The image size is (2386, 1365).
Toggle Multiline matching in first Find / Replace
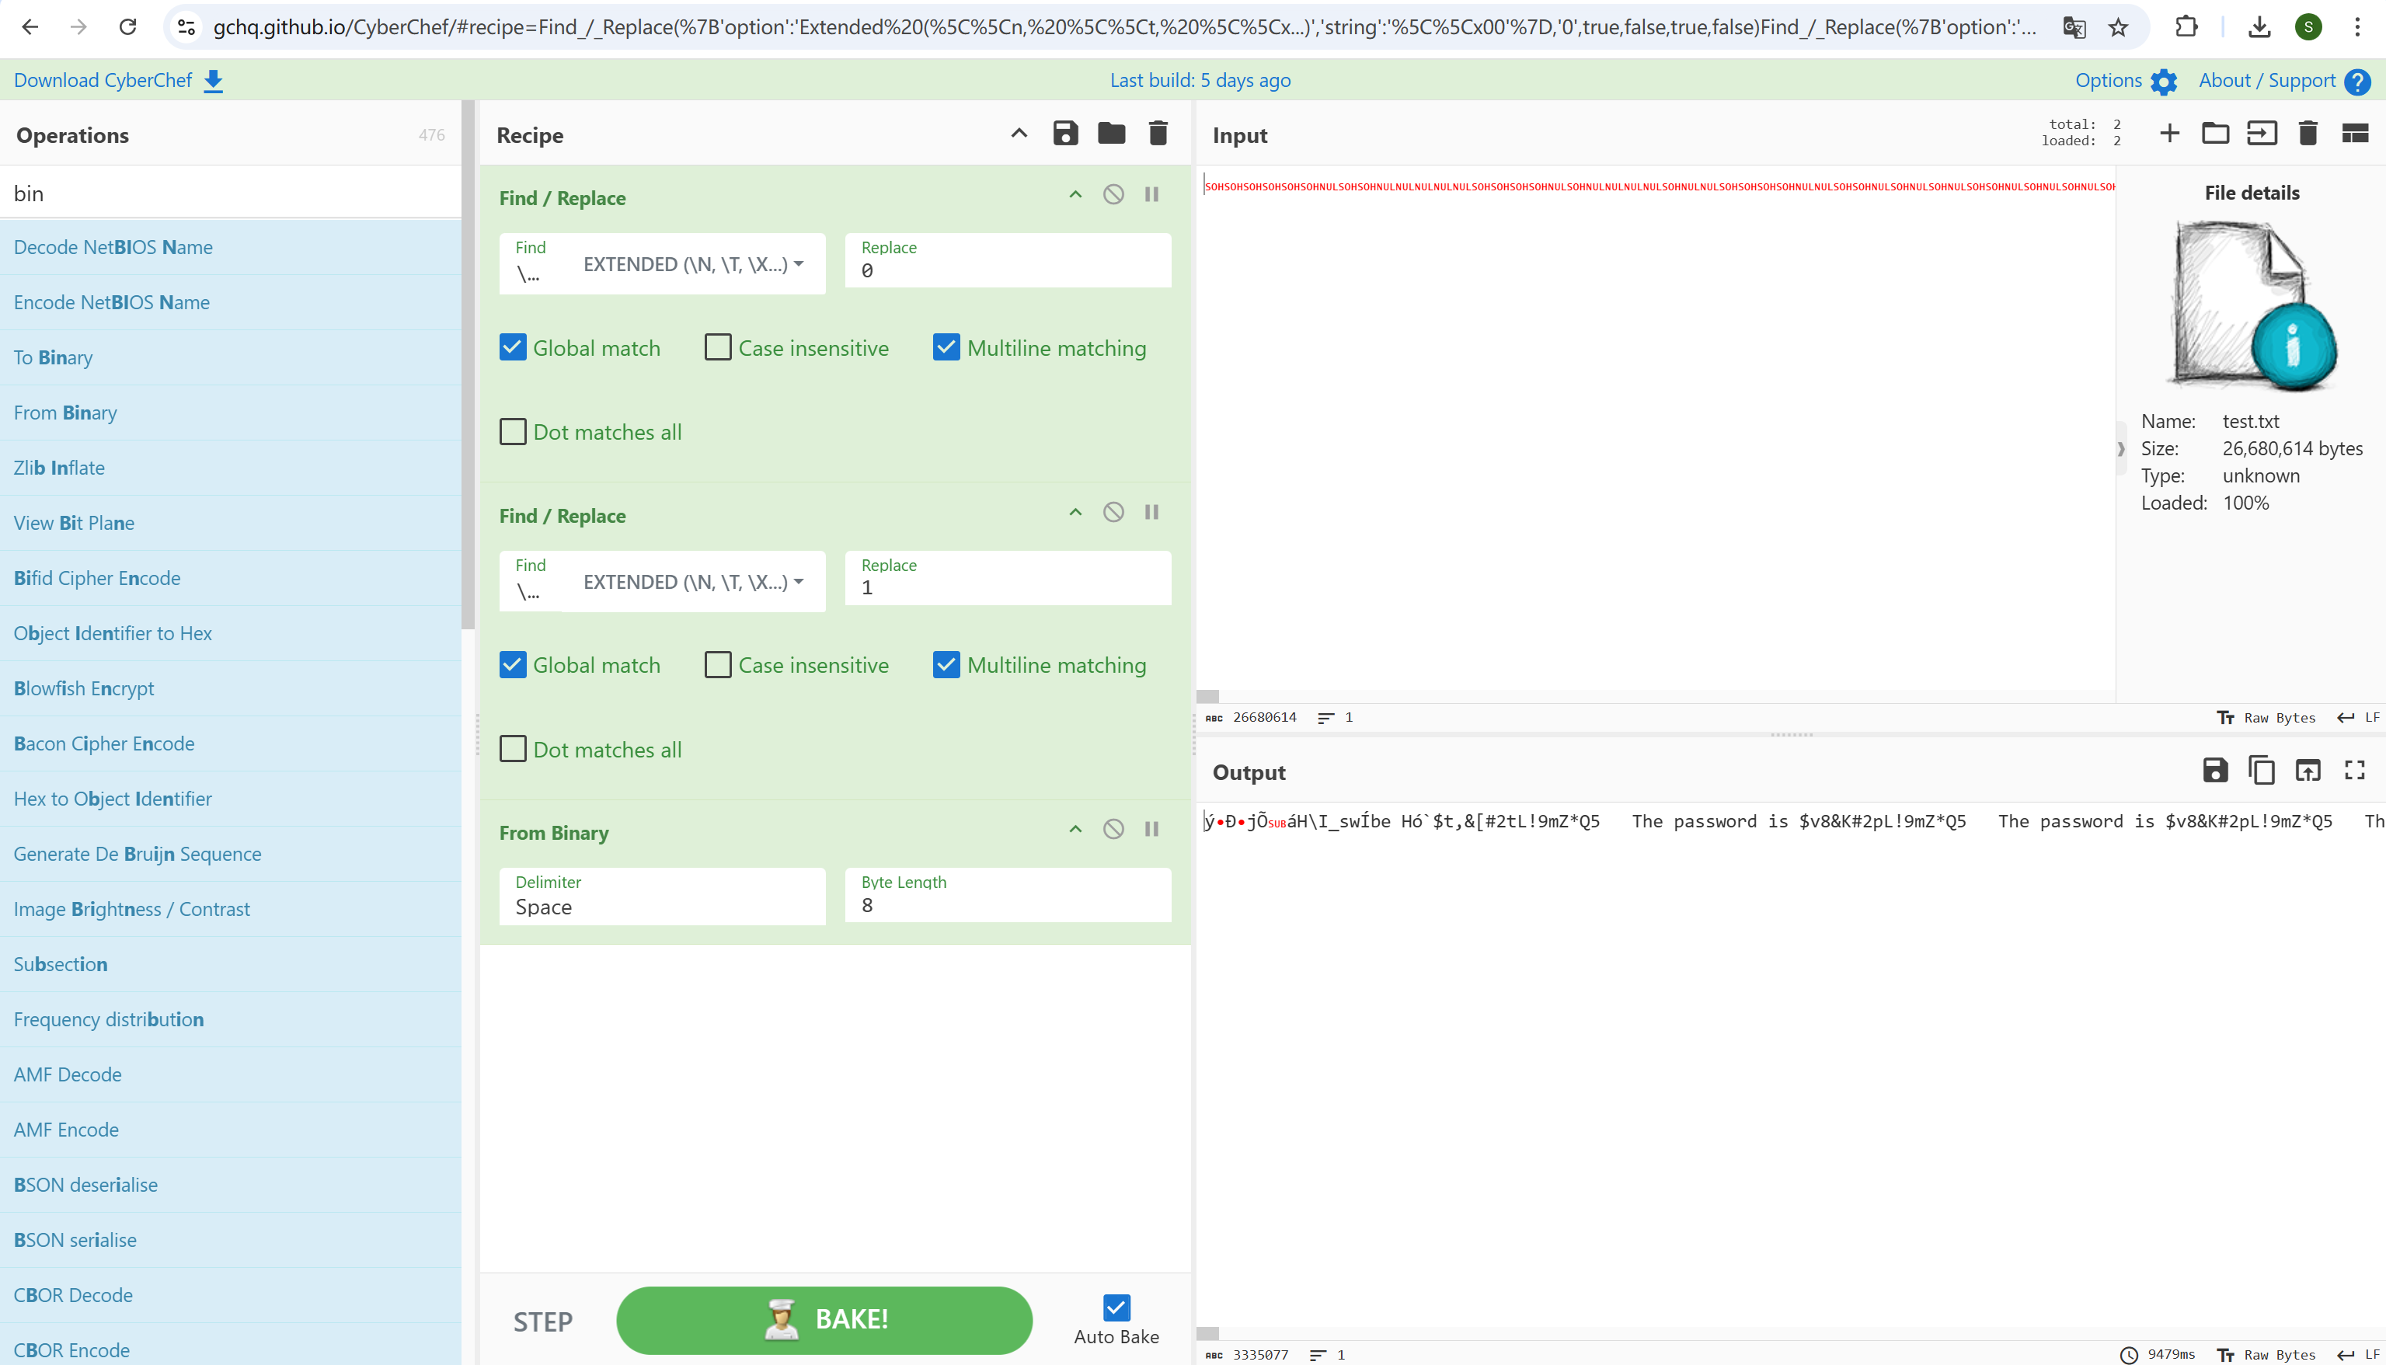947,348
